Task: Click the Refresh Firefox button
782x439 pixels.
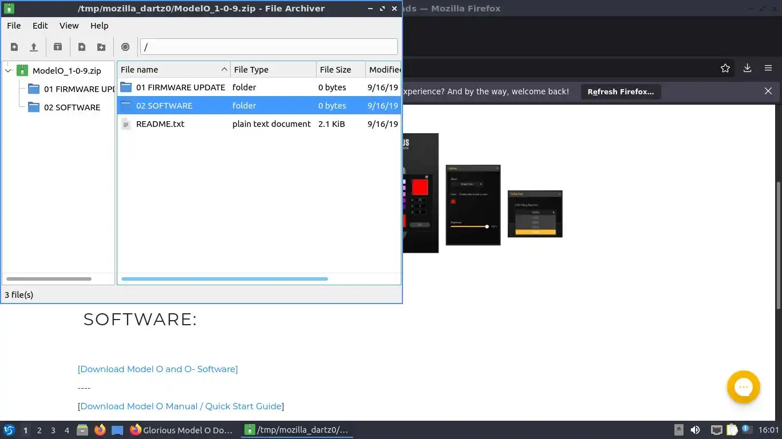Action: [x=621, y=91]
